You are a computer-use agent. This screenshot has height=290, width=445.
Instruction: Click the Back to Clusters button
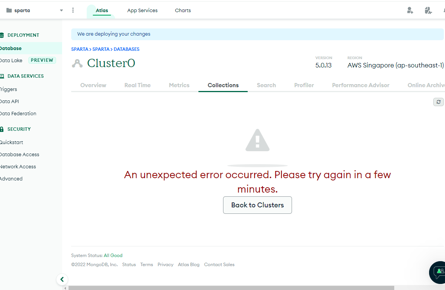pyautogui.click(x=258, y=205)
